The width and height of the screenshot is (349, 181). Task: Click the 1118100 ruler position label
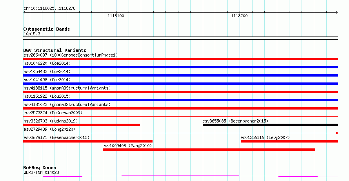(x=116, y=16)
